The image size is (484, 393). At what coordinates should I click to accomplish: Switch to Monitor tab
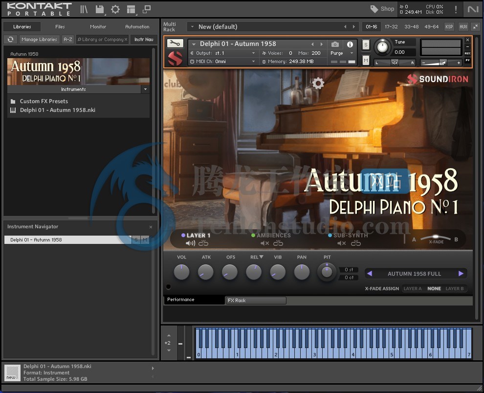click(98, 27)
